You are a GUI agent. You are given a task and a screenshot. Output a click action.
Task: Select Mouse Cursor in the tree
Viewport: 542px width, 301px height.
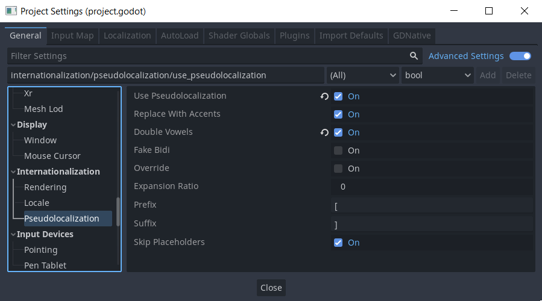click(52, 156)
